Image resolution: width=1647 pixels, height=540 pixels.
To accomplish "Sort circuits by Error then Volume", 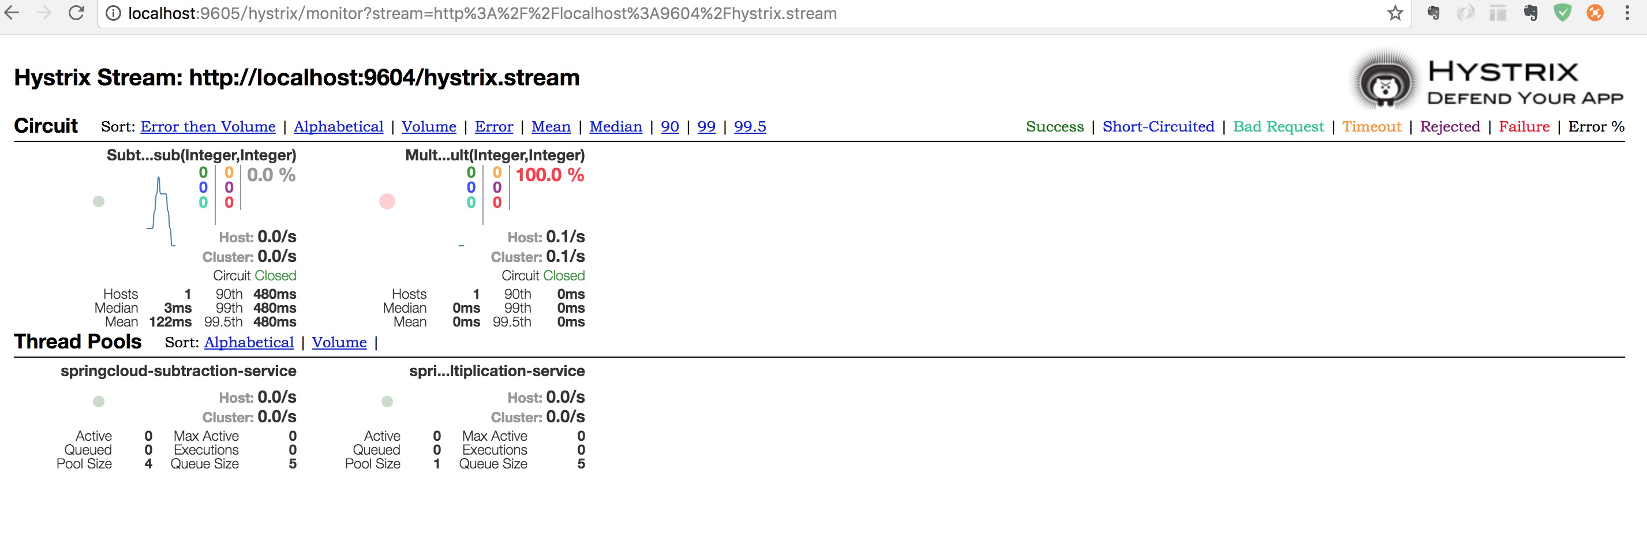I will (x=208, y=126).
